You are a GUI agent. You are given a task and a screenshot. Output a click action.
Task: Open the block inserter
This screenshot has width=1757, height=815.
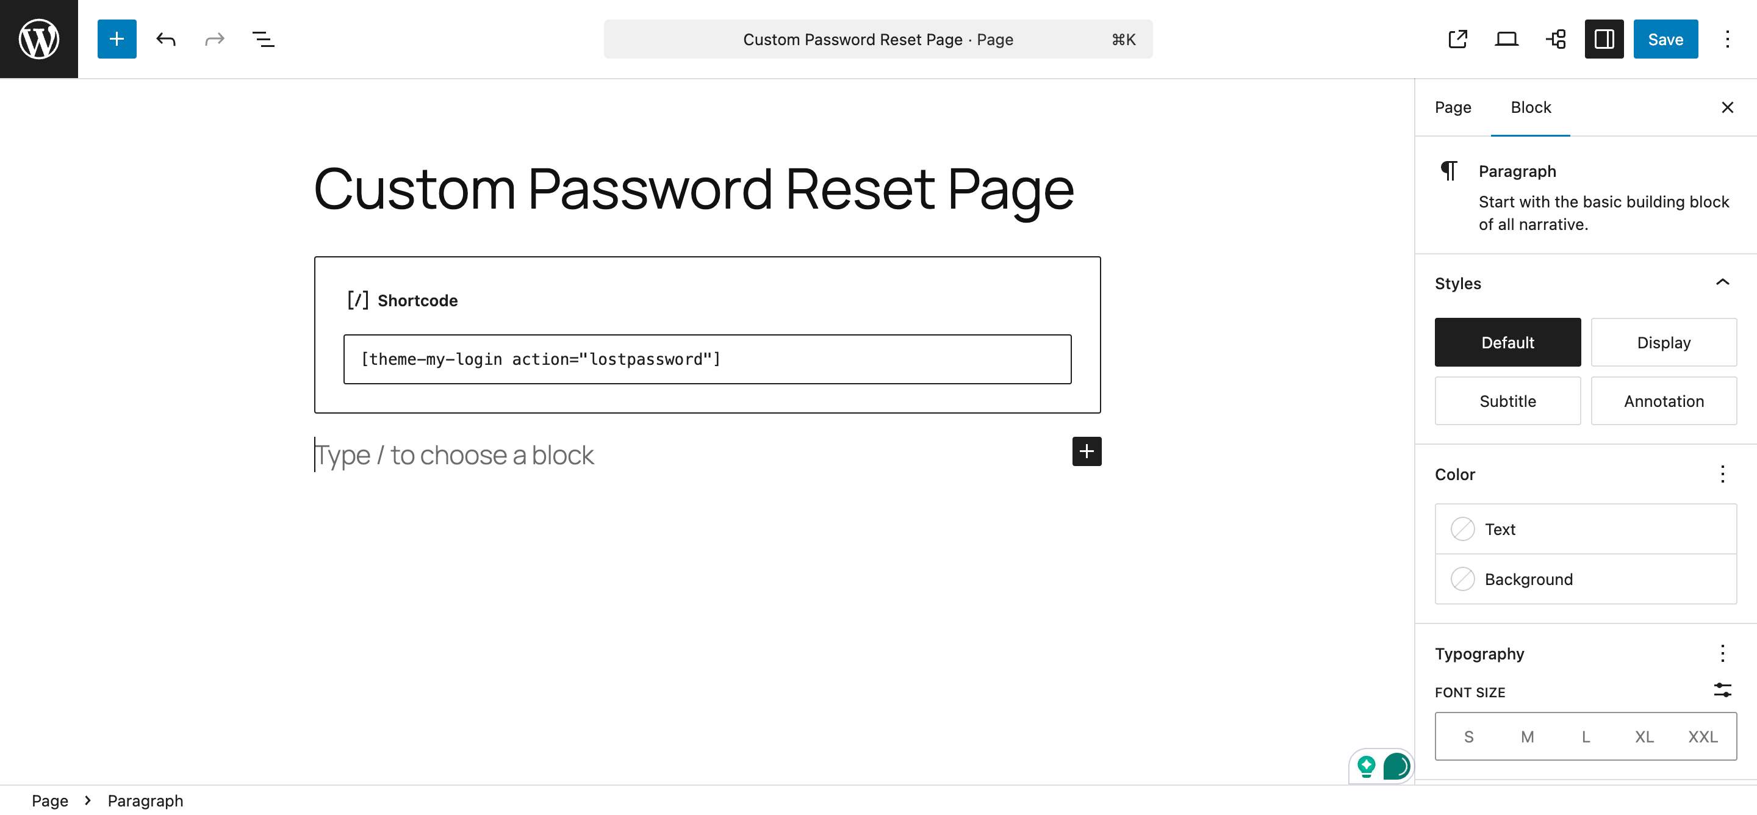[x=117, y=39]
